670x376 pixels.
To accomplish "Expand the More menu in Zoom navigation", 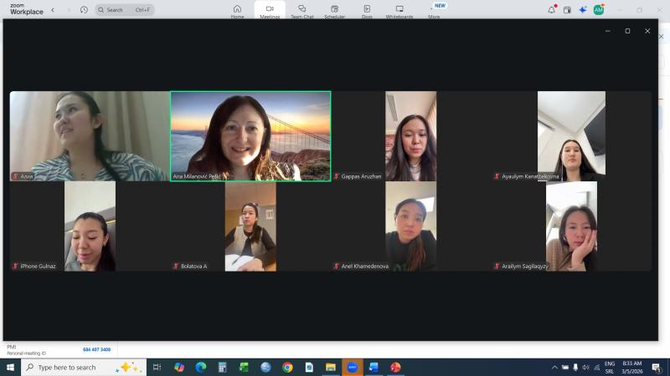I will click(434, 11).
